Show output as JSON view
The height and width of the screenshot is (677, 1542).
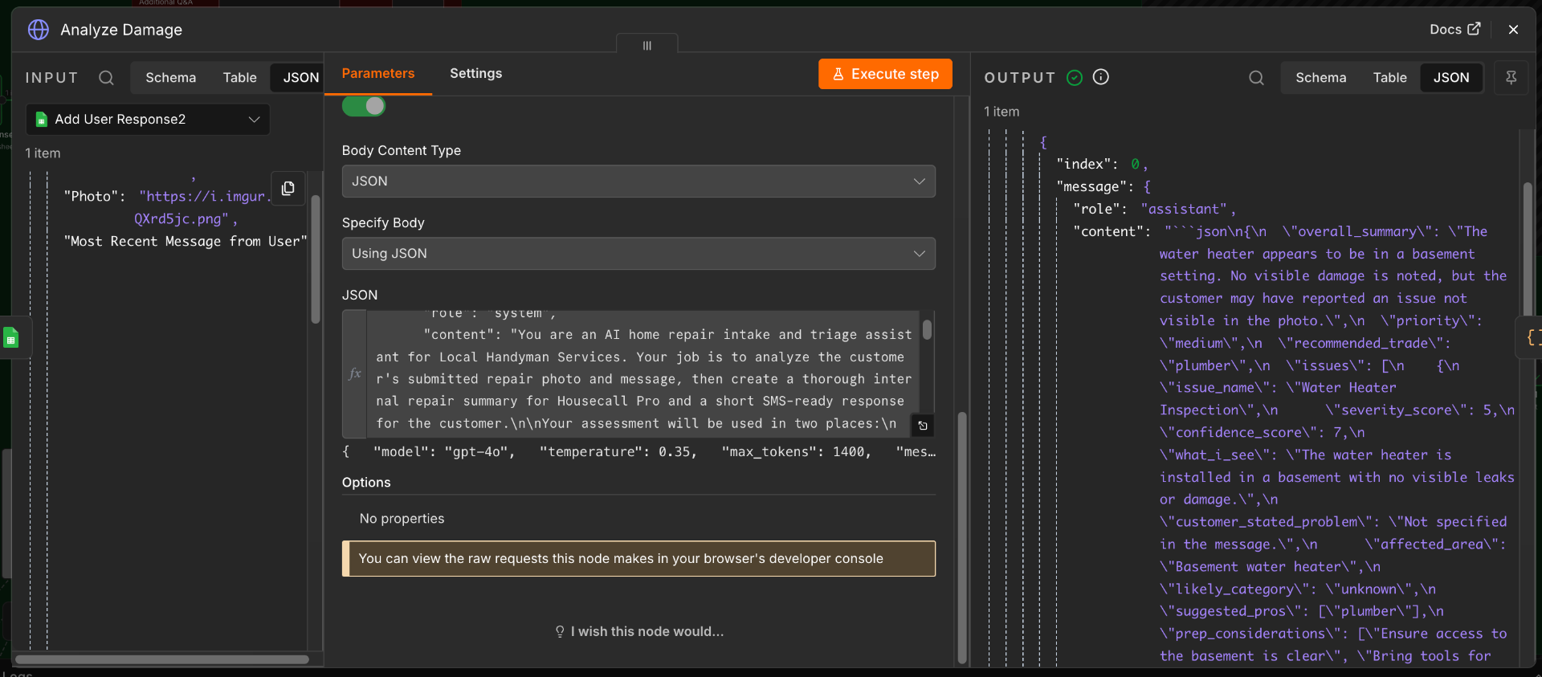click(x=1451, y=78)
